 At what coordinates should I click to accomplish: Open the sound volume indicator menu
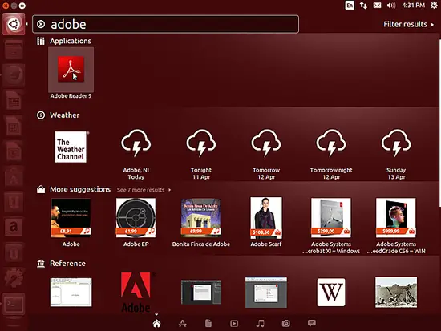[x=391, y=6]
